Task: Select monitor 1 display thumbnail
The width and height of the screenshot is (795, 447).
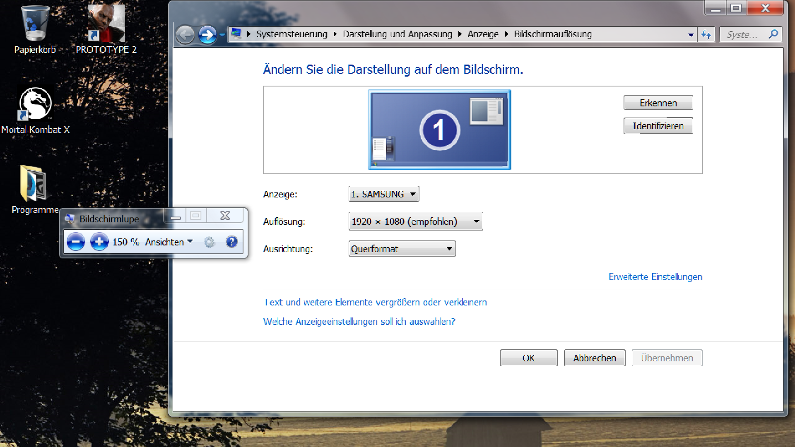Action: click(439, 130)
